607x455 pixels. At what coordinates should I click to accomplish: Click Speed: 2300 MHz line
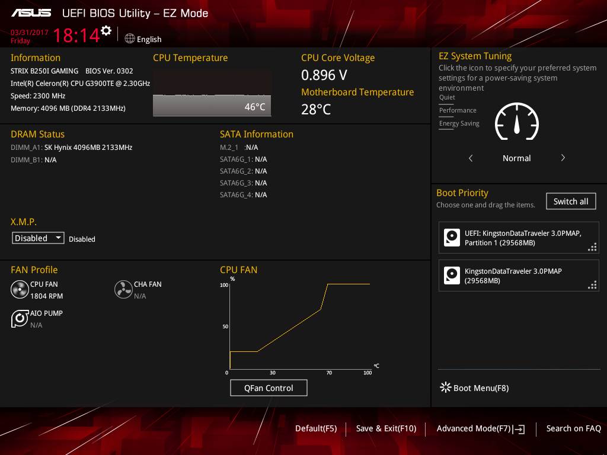pyautogui.click(x=38, y=96)
